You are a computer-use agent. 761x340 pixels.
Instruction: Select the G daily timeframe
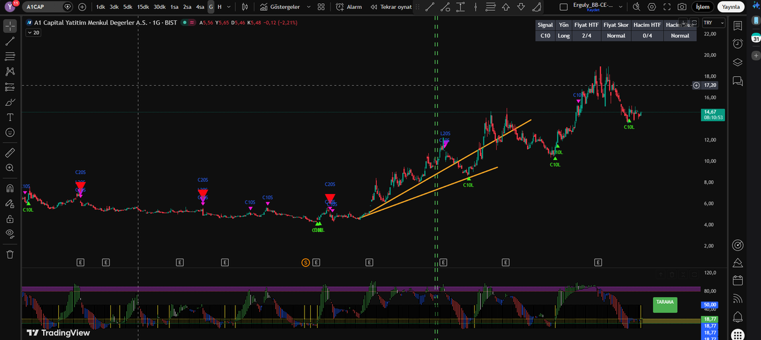211,7
